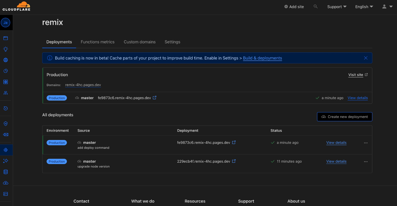
Task: Click the Visit site link
Action: 356,75
